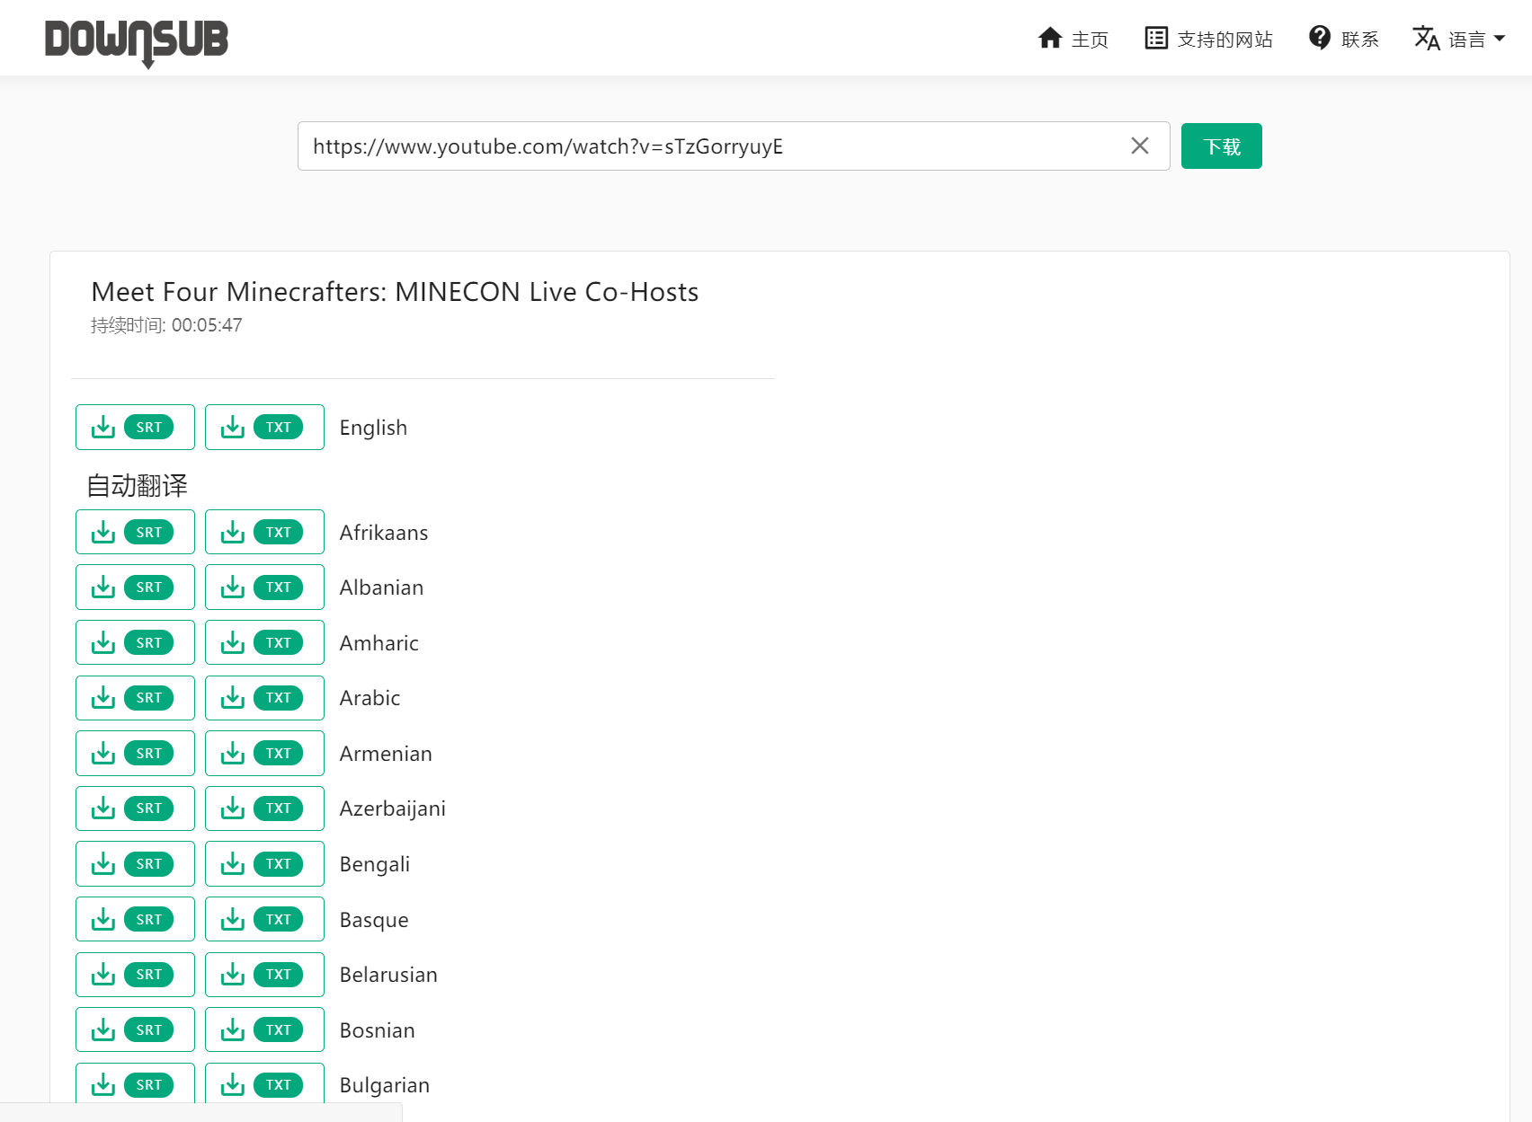The height and width of the screenshot is (1122, 1532).
Task: Download English subtitles as SRT
Action: (x=135, y=428)
